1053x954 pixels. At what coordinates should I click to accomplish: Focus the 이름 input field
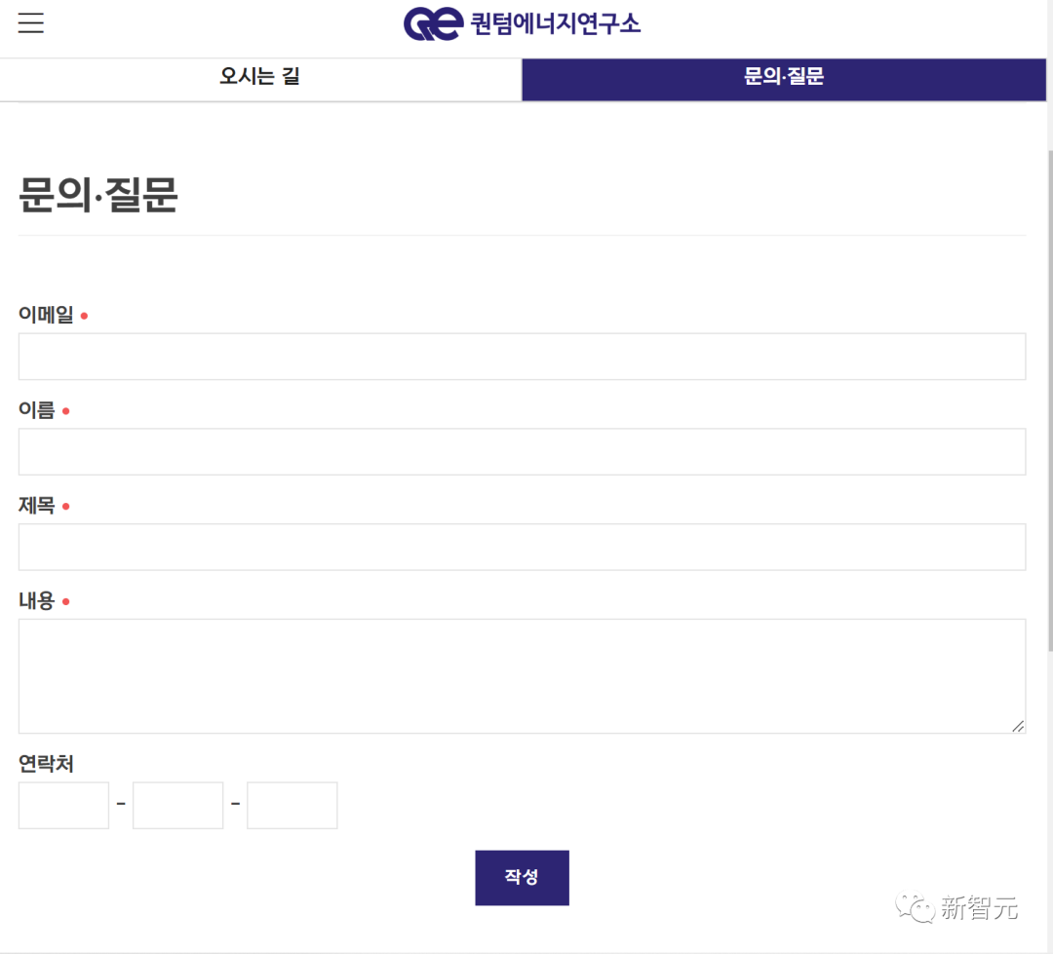point(522,452)
